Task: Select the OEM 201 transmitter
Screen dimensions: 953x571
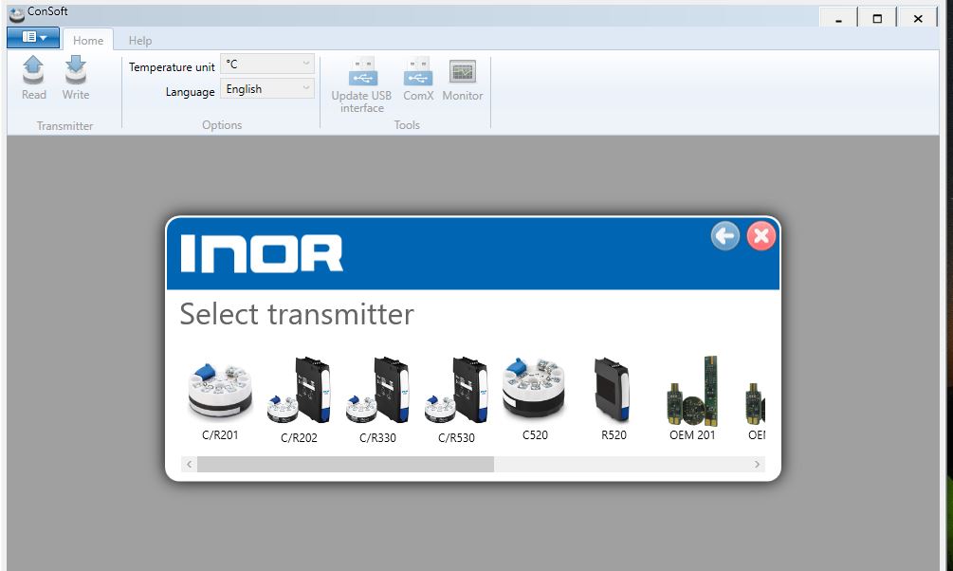Action: (692, 400)
